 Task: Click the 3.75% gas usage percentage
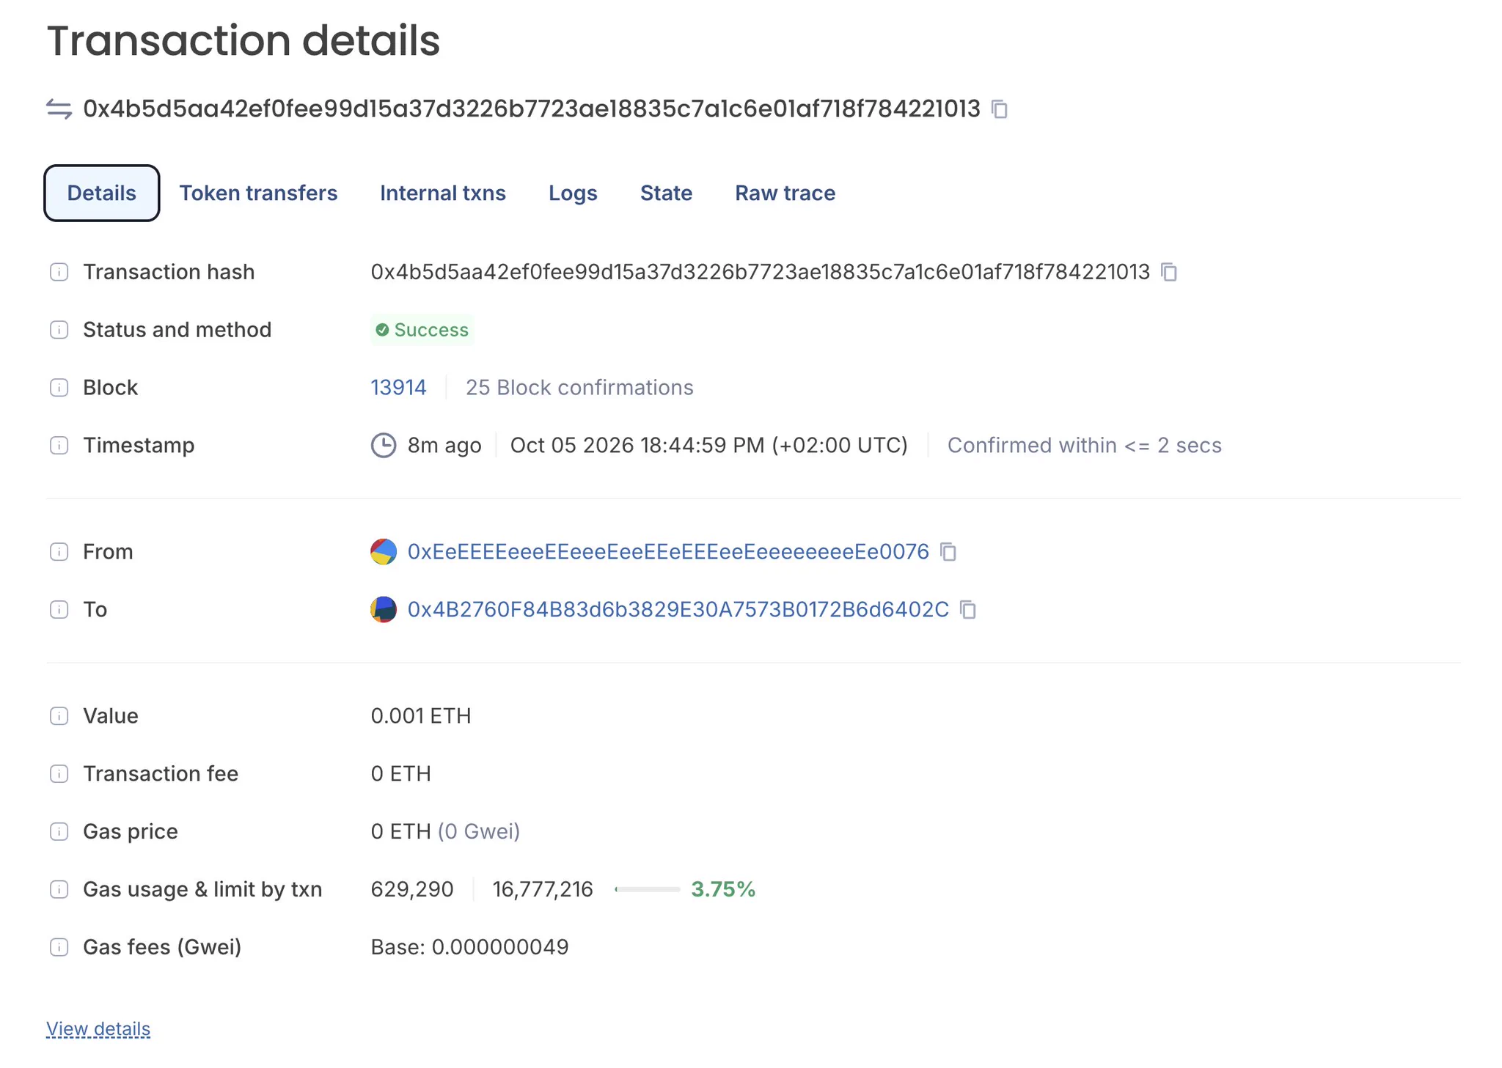723,889
